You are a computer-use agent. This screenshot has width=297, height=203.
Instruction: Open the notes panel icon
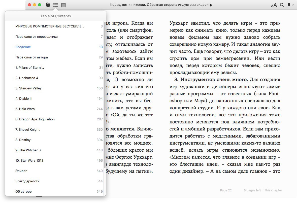[63, 5]
